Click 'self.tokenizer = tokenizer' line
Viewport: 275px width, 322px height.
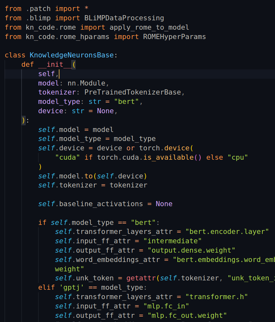point(93,185)
